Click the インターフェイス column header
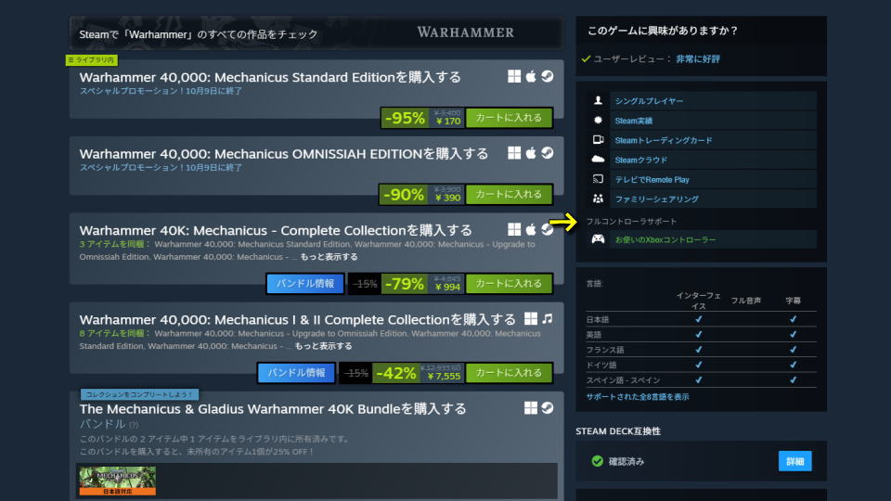This screenshot has width=891, height=501. click(698, 301)
